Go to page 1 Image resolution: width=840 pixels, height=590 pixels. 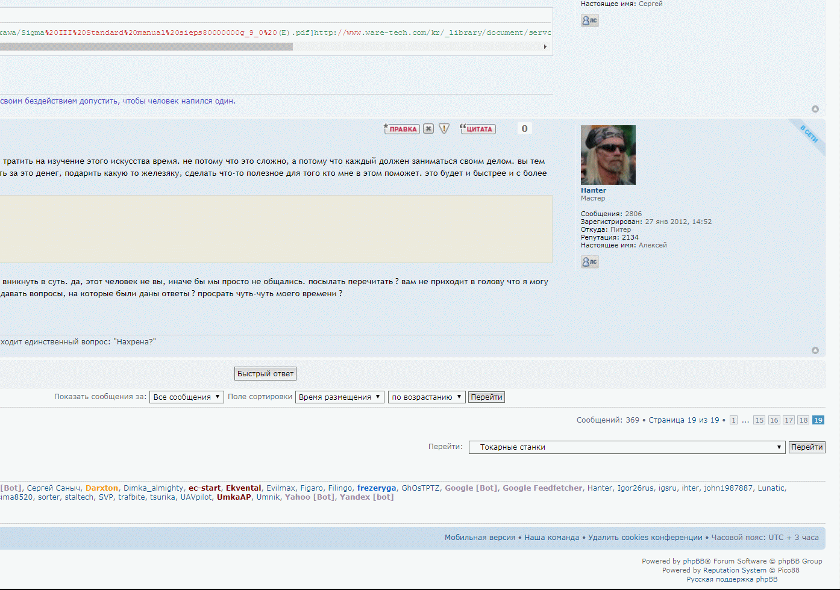(x=733, y=420)
